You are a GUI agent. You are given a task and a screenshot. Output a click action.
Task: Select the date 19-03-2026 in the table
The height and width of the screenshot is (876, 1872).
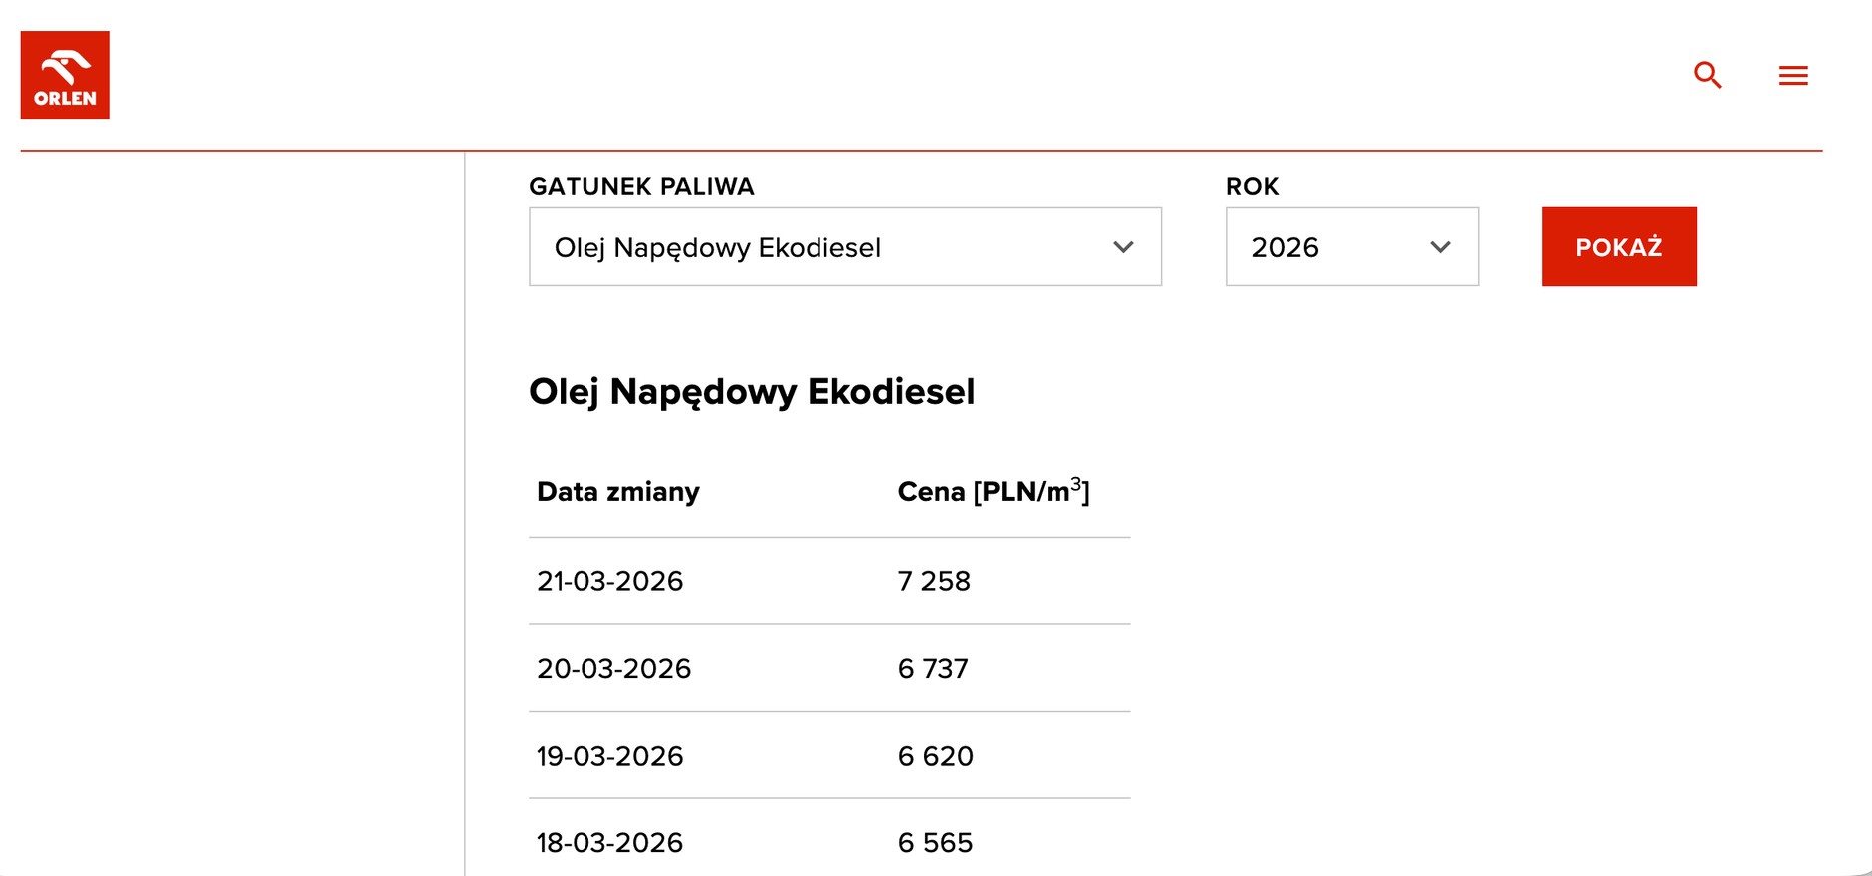(610, 756)
